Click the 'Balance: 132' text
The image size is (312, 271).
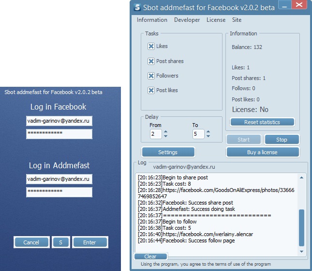247,47
